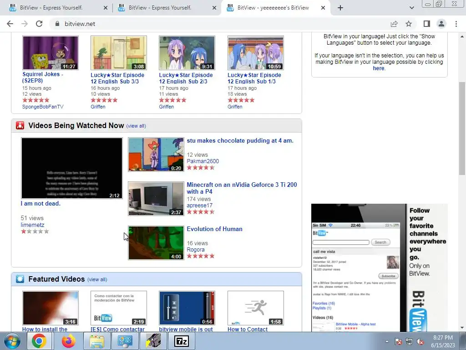Open '[ES] Como contactar' featured thumbnail
Screen dimensions: 466x350
(119, 308)
